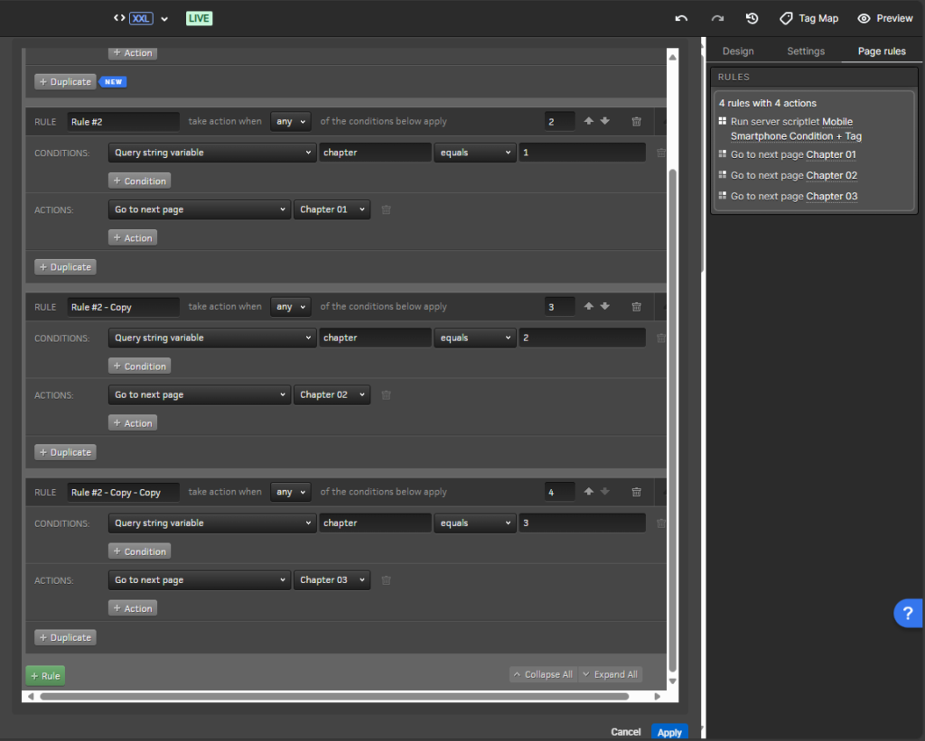Click the undo arrow icon

pyautogui.click(x=681, y=18)
